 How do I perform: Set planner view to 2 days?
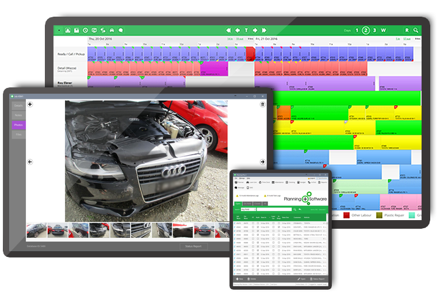(x=366, y=30)
